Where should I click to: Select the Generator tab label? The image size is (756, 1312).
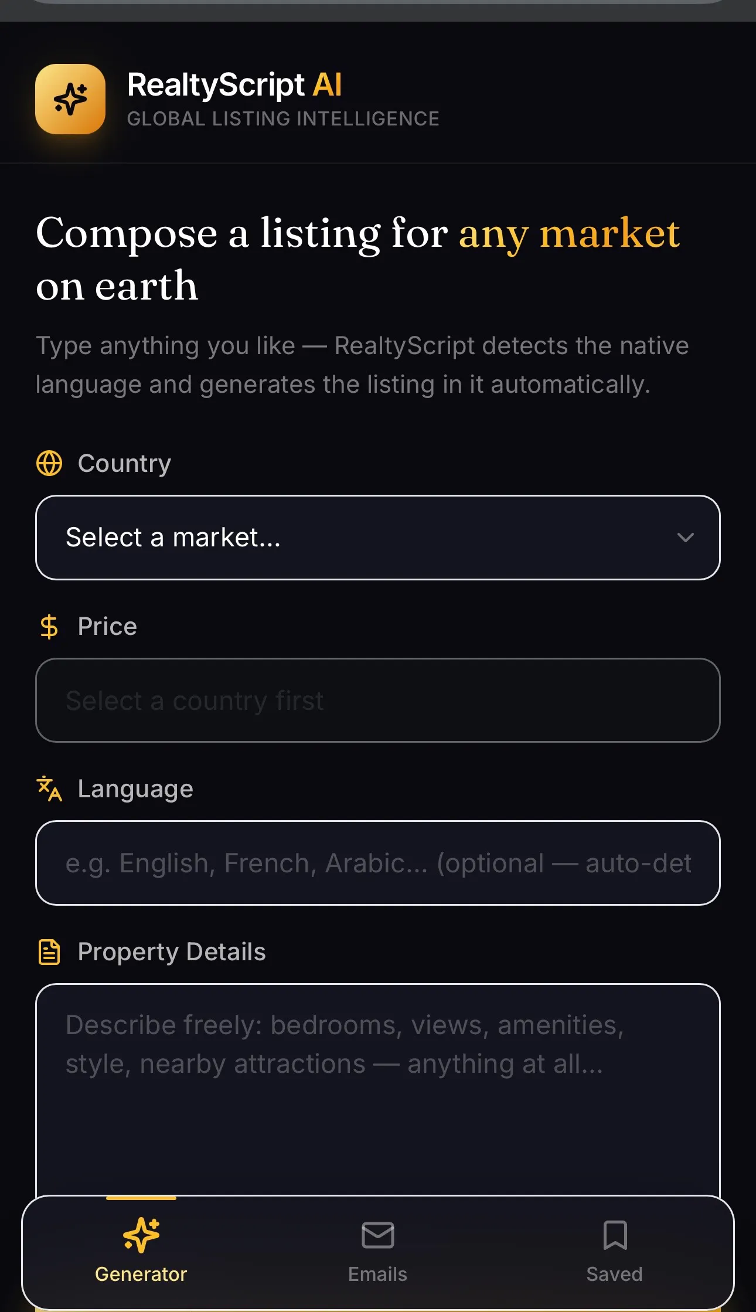[x=141, y=1274]
